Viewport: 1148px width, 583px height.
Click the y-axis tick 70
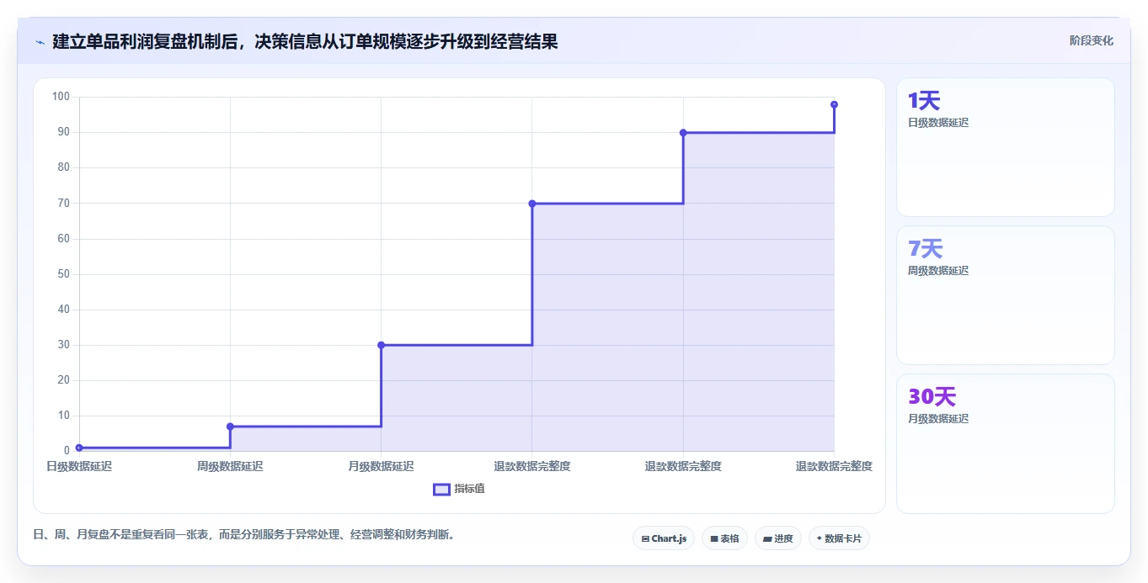pyautogui.click(x=63, y=203)
